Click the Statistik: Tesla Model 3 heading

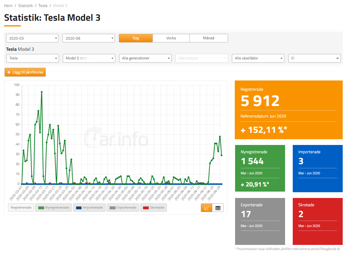coord(52,18)
